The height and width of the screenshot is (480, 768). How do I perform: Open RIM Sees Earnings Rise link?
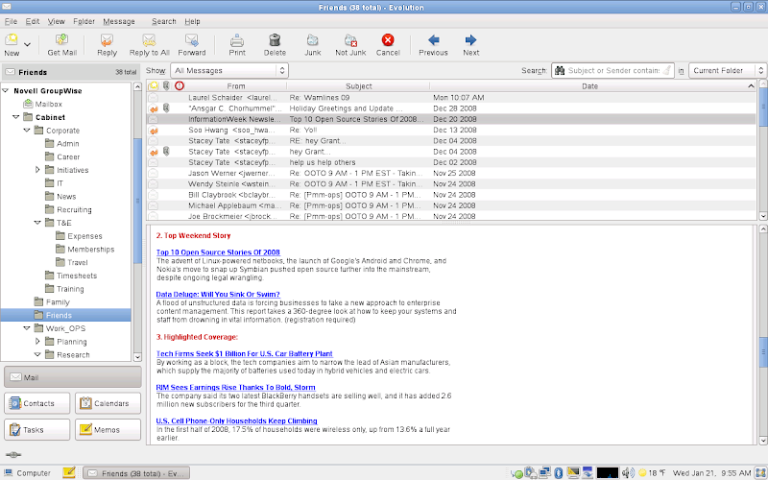click(235, 388)
